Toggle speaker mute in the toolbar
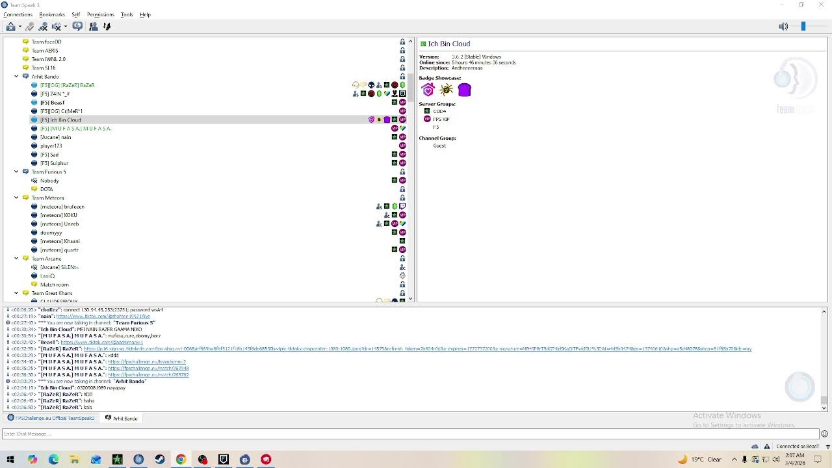The height and width of the screenshot is (468, 832). coord(56,27)
